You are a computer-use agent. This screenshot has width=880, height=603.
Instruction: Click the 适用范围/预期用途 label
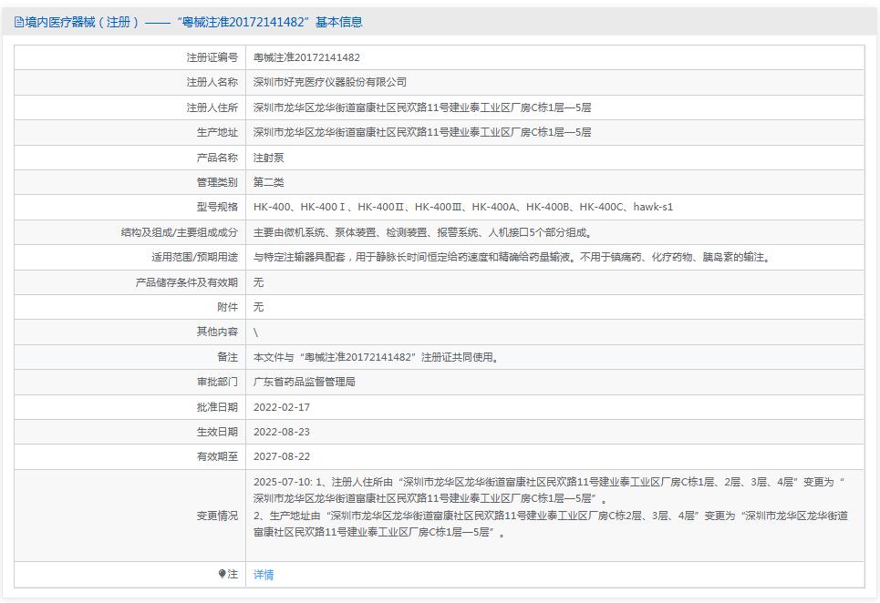[x=195, y=257]
